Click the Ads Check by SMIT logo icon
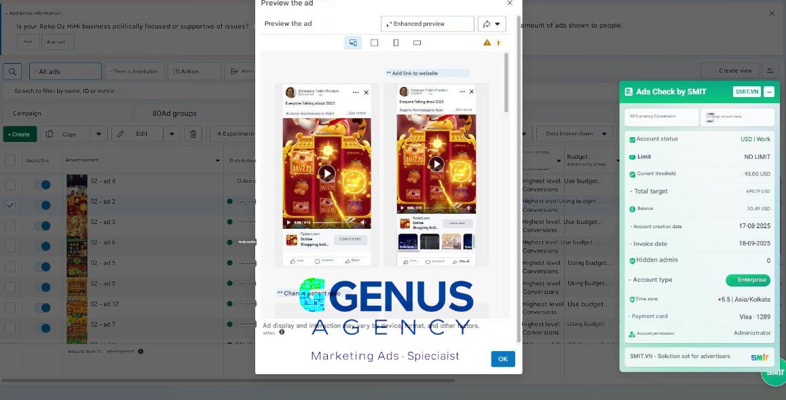Screen dimensions: 786x400 click(x=629, y=92)
